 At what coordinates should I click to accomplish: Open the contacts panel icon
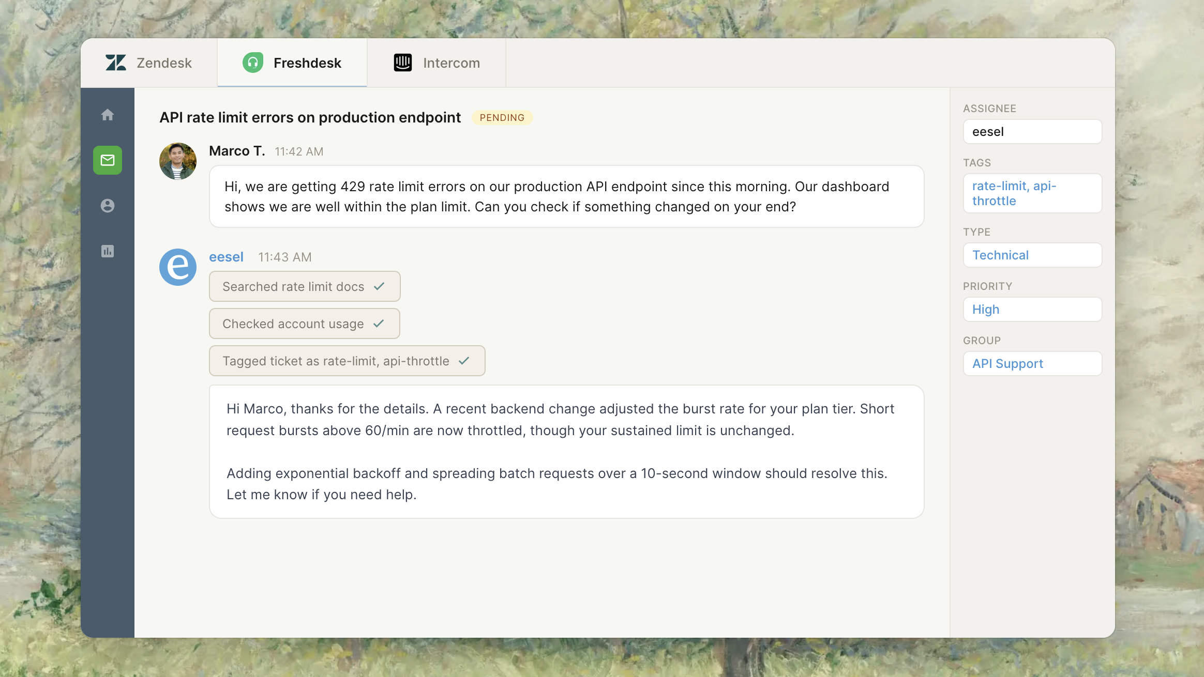(108, 206)
